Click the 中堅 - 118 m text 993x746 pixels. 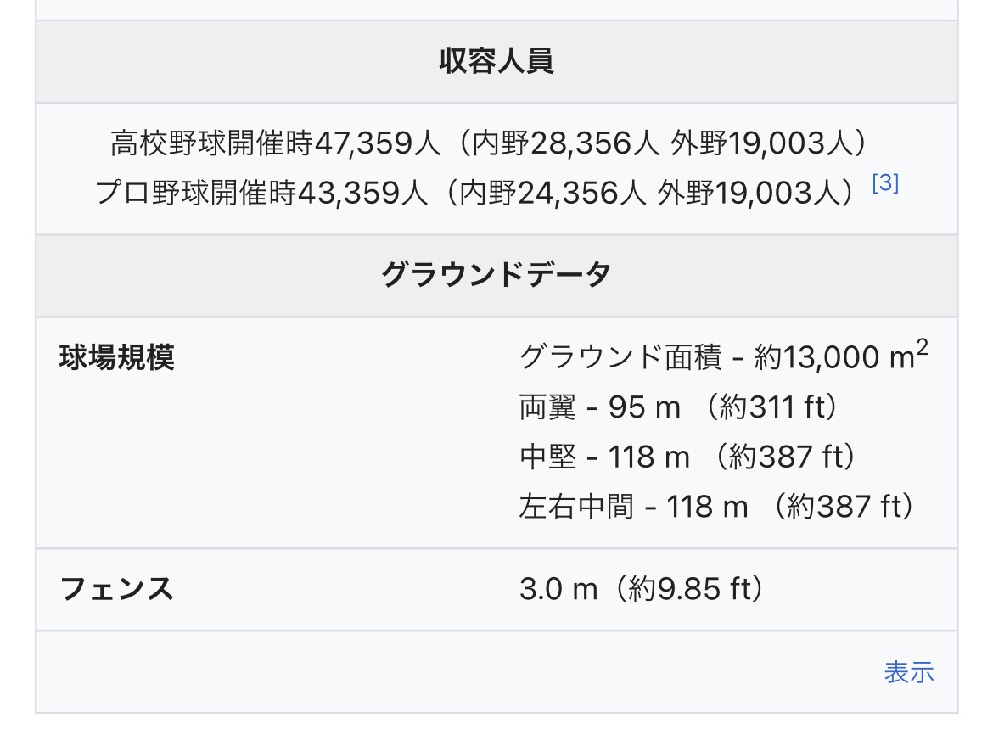604,458
